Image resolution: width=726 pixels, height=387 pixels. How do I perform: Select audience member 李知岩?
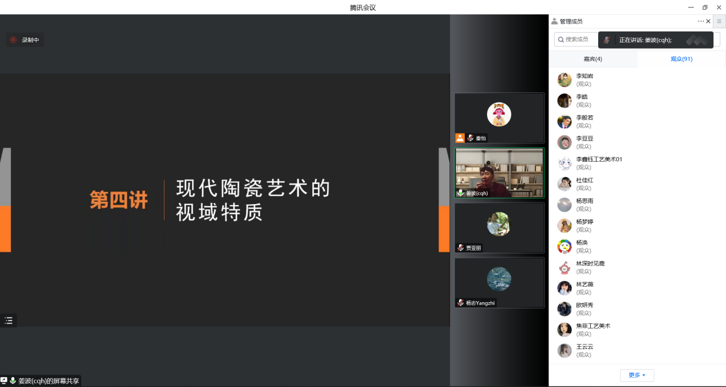tap(584, 80)
